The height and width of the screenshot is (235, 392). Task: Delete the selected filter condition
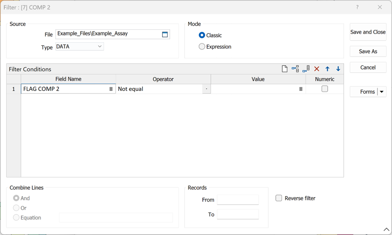coord(317,68)
